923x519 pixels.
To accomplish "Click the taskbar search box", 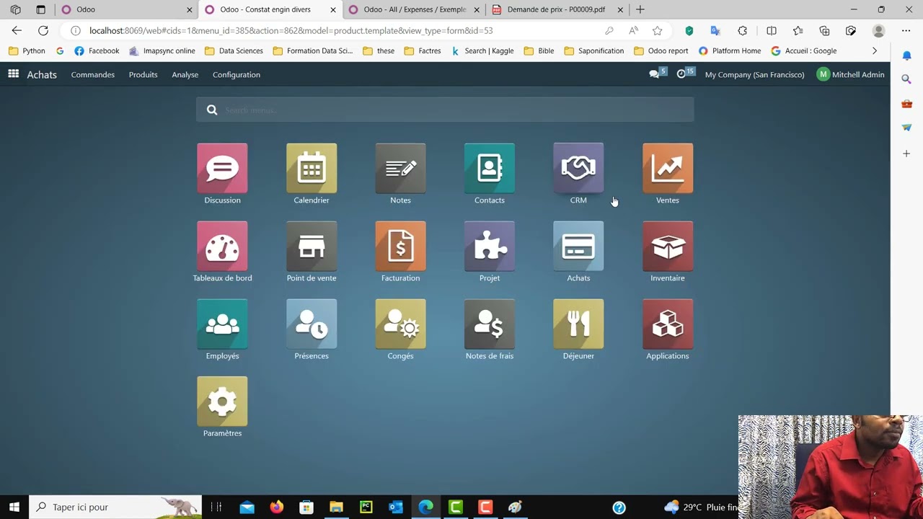I will pyautogui.click(x=115, y=507).
